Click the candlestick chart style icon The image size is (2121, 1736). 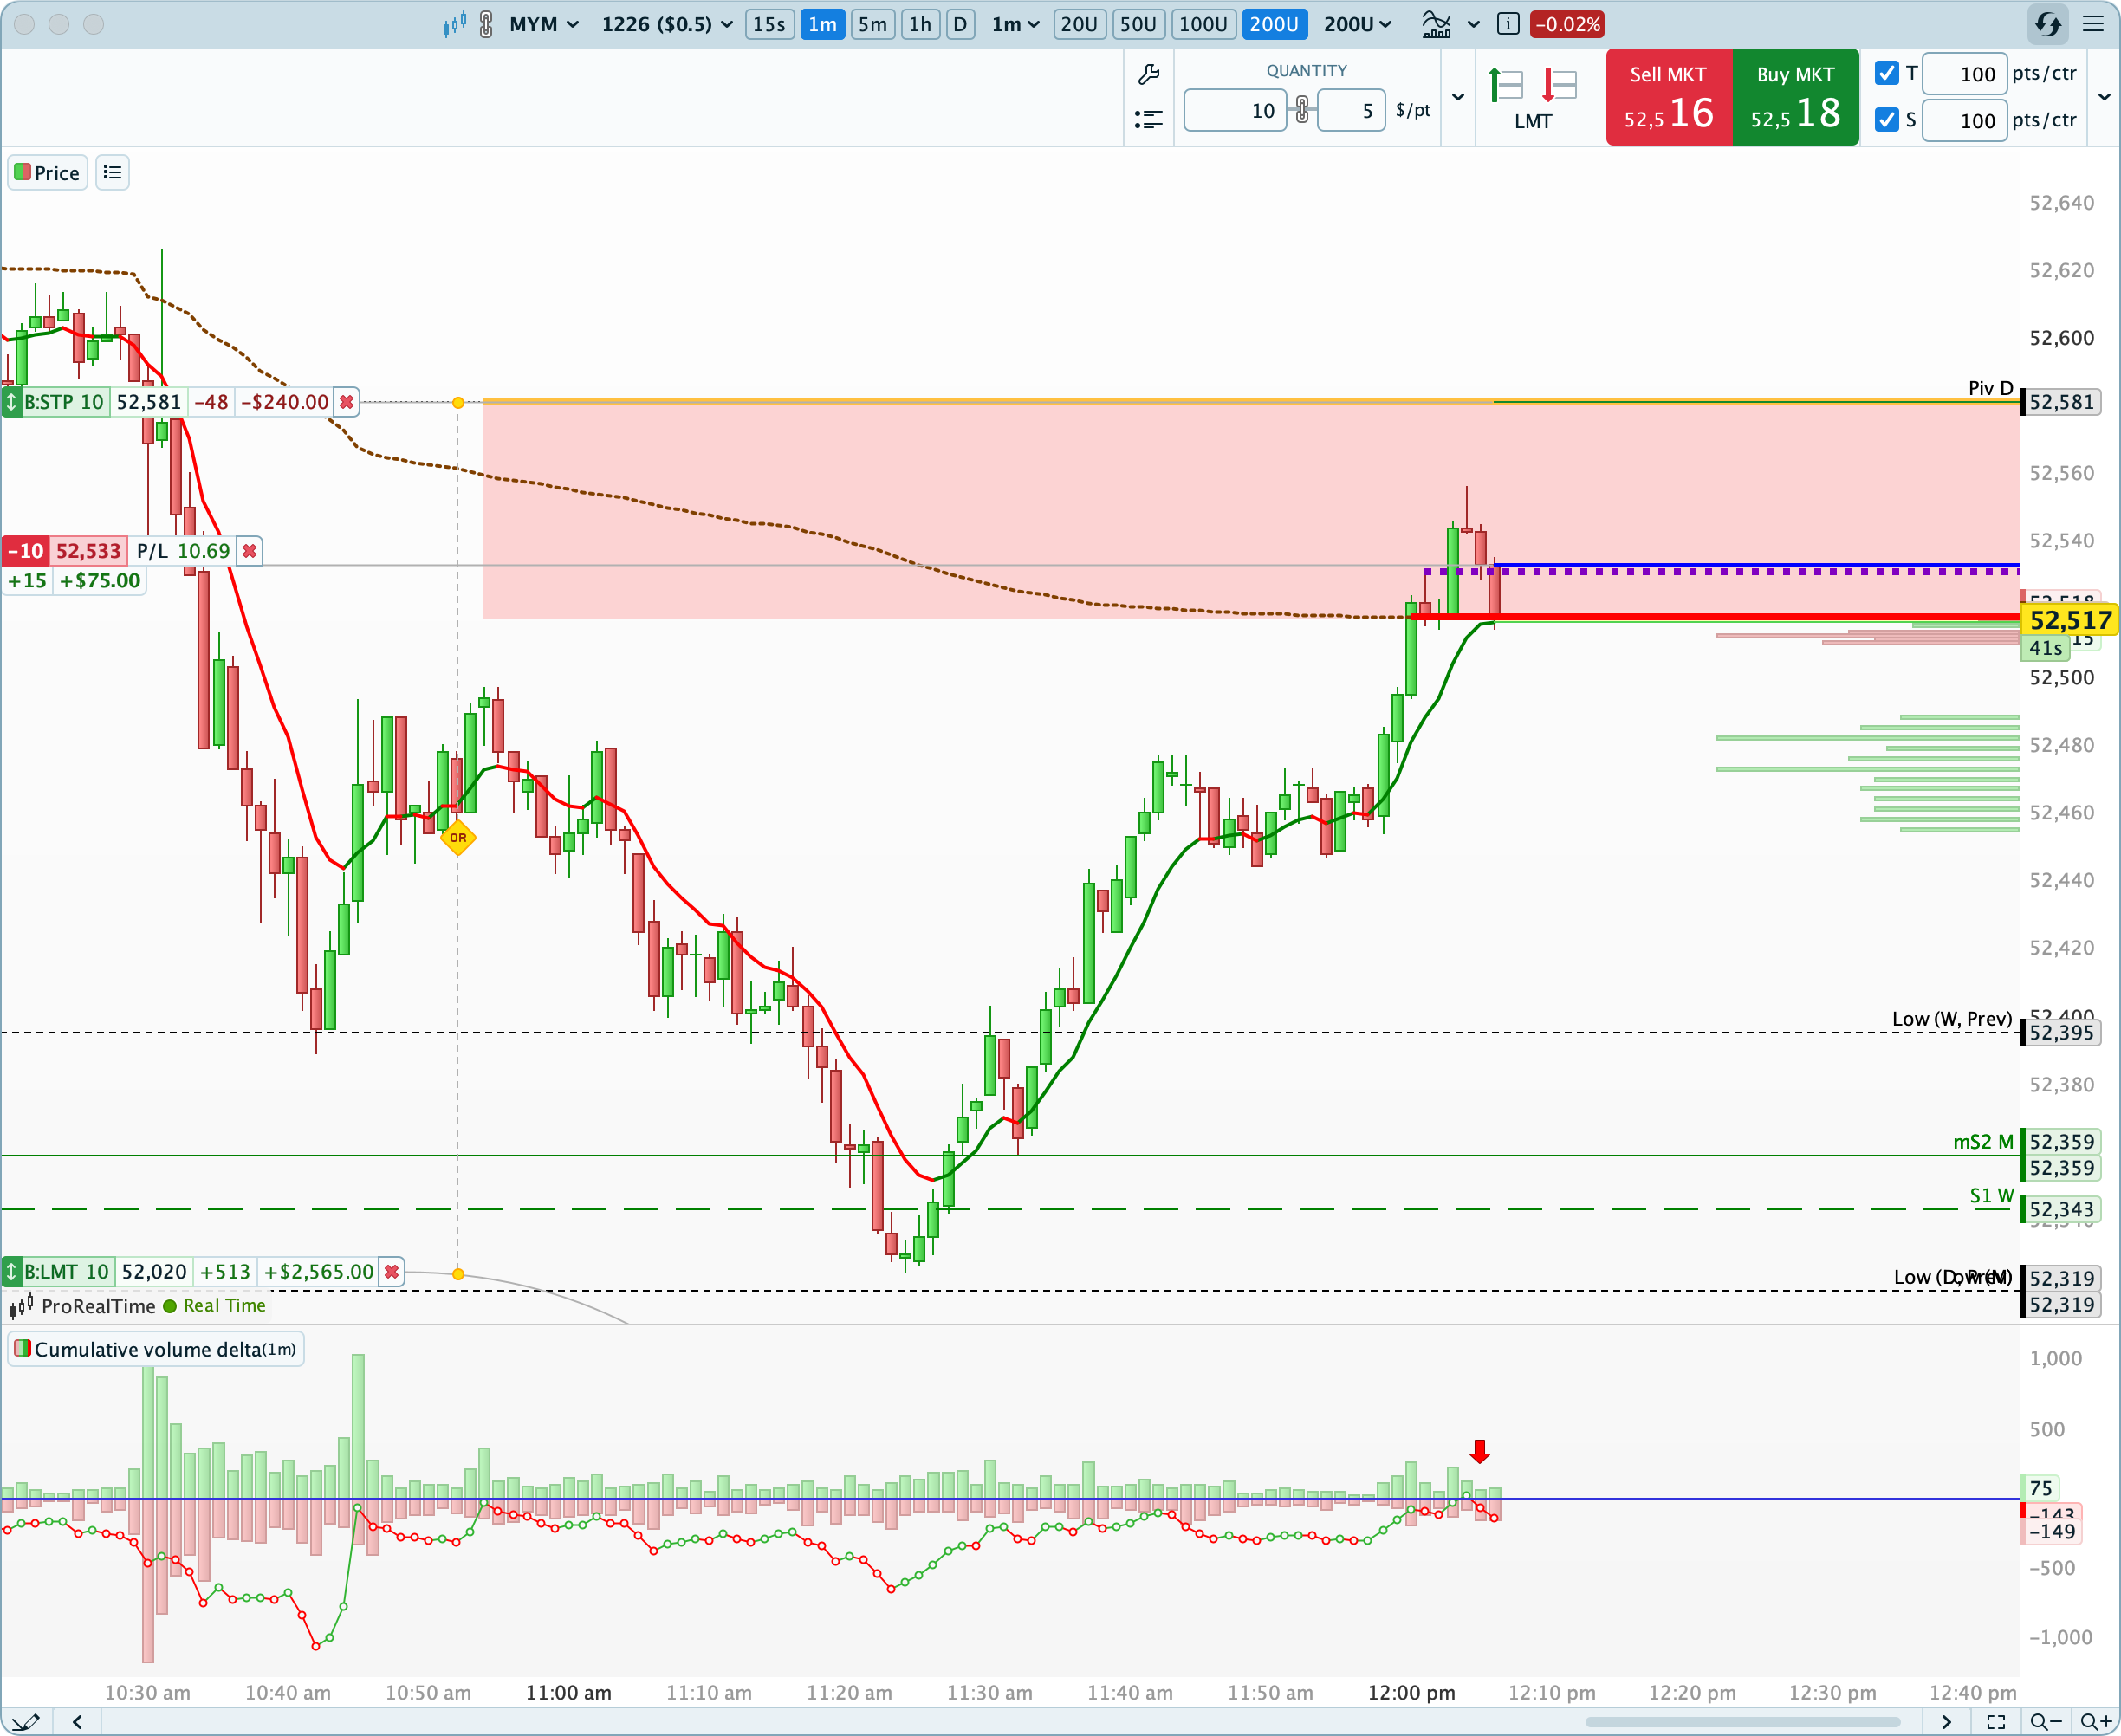[x=455, y=24]
